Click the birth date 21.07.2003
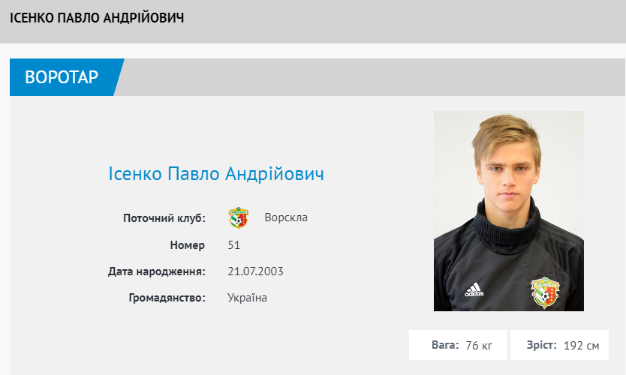Screen dimensions: 626x375 click(255, 271)
